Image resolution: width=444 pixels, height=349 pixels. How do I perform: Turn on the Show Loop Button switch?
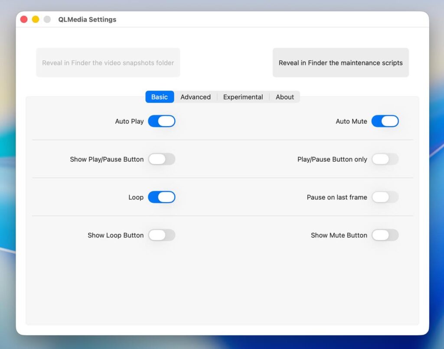161,235
